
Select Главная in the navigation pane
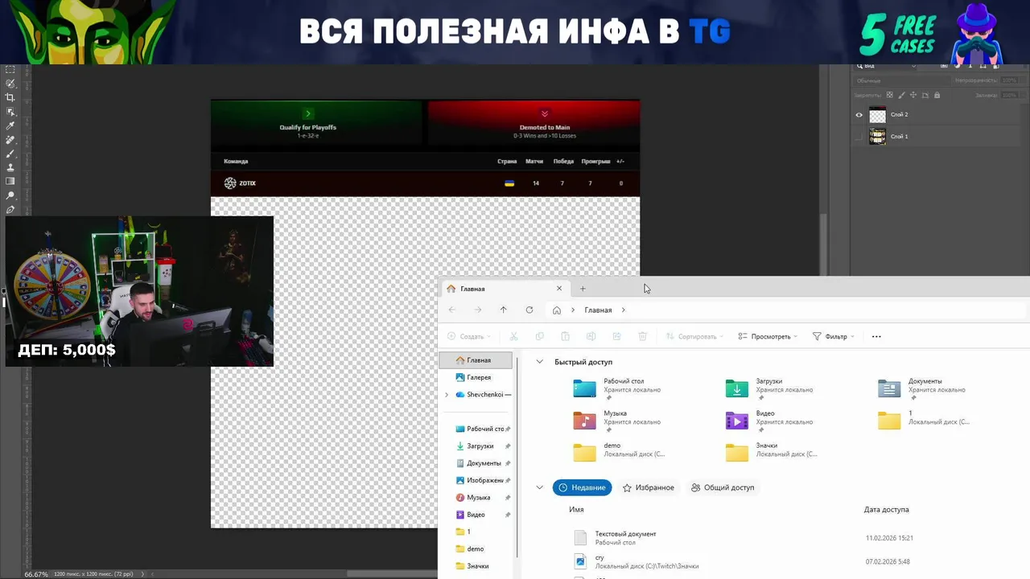(477, 360)
